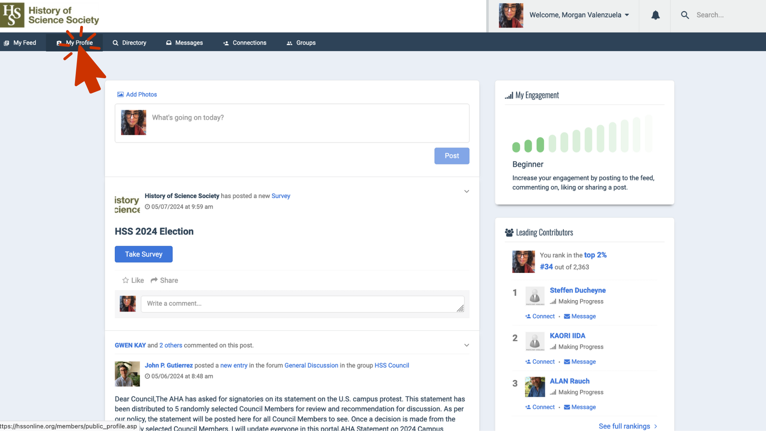The image size is (766, 431).
Task: Open ALAN Rauch profile photo
Action: pos(535,387)
